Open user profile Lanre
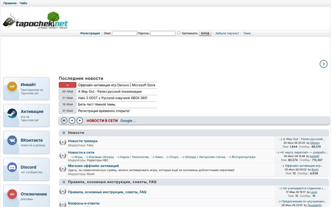The height and width of the screenshot is (207, 331). (314, 192)
